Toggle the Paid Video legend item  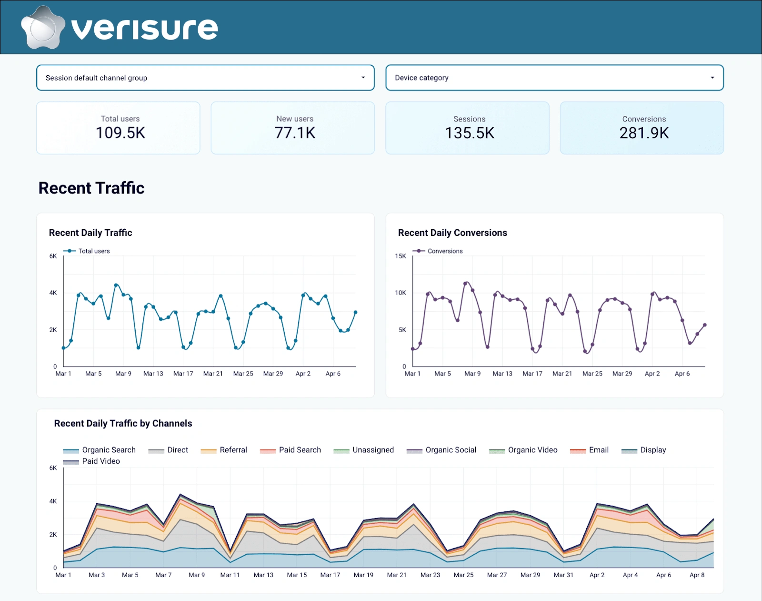[91, 461]
